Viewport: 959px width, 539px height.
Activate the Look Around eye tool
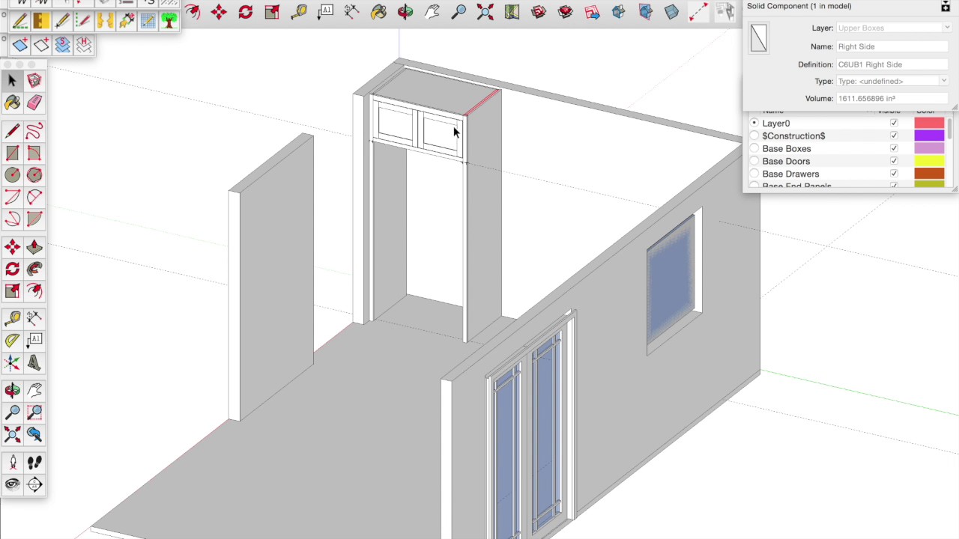12,484
